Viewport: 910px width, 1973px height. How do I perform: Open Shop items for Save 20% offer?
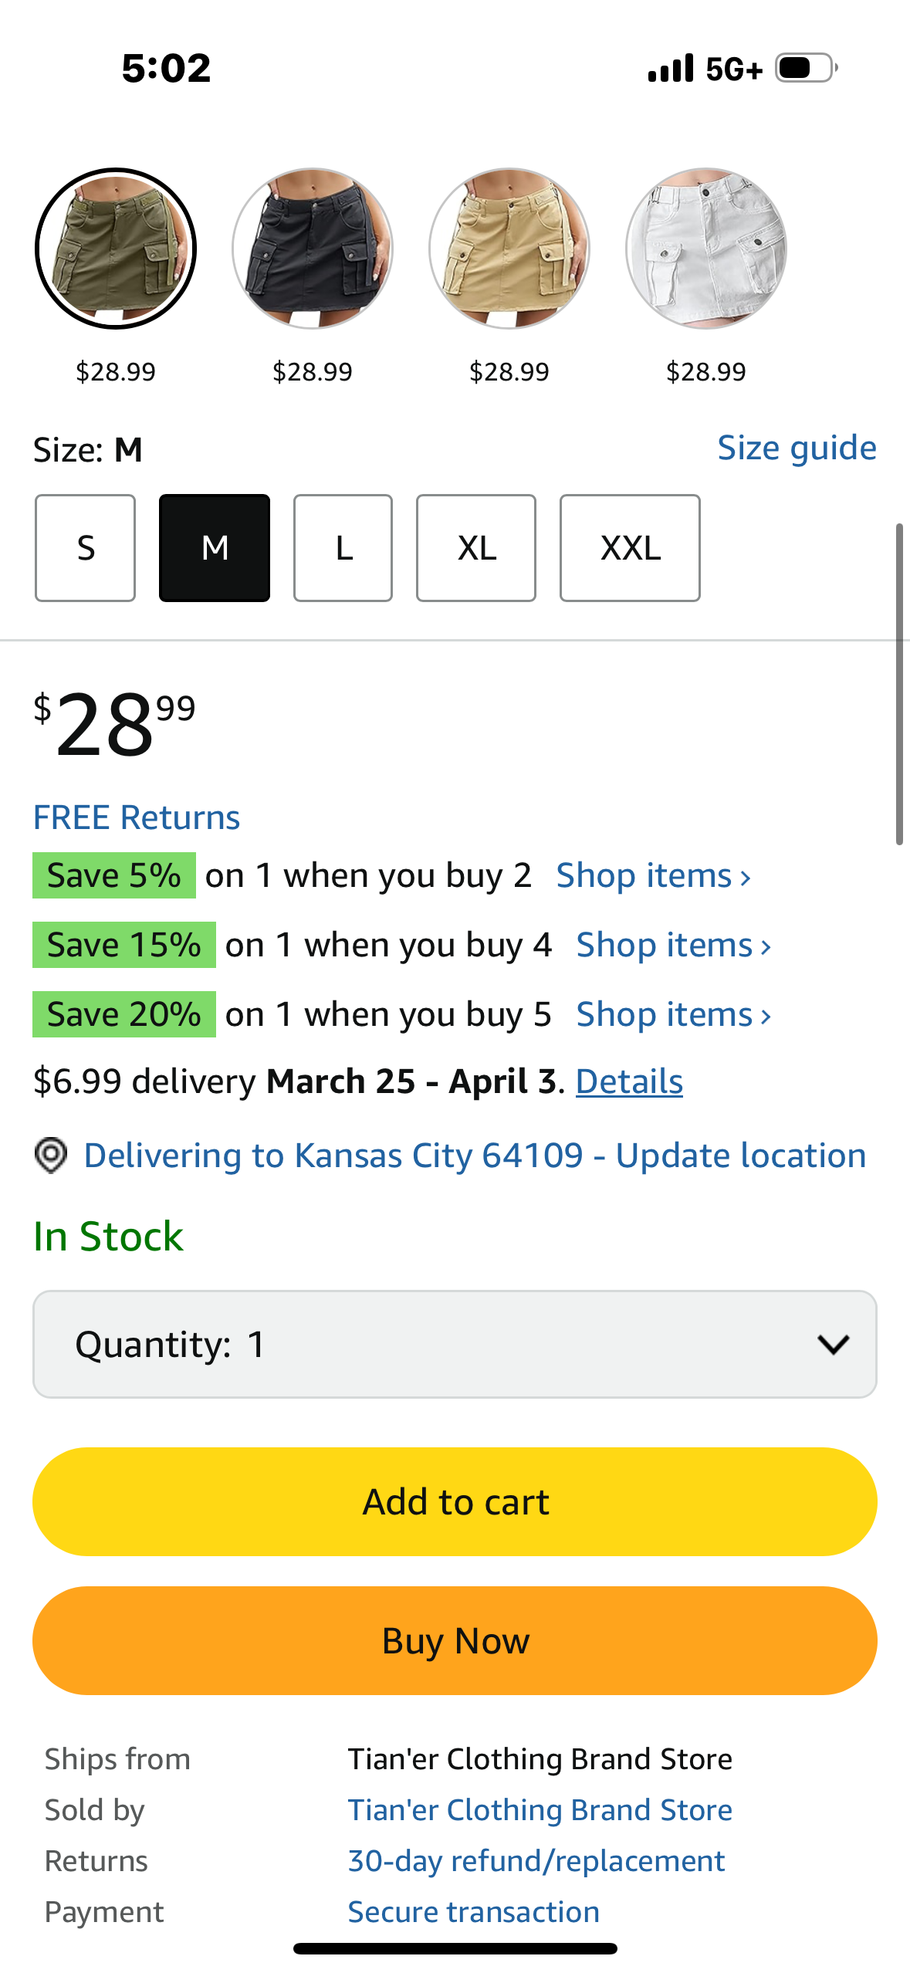coord(673,1014)
